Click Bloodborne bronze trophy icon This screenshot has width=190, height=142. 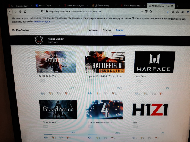[x=68, y=138]
